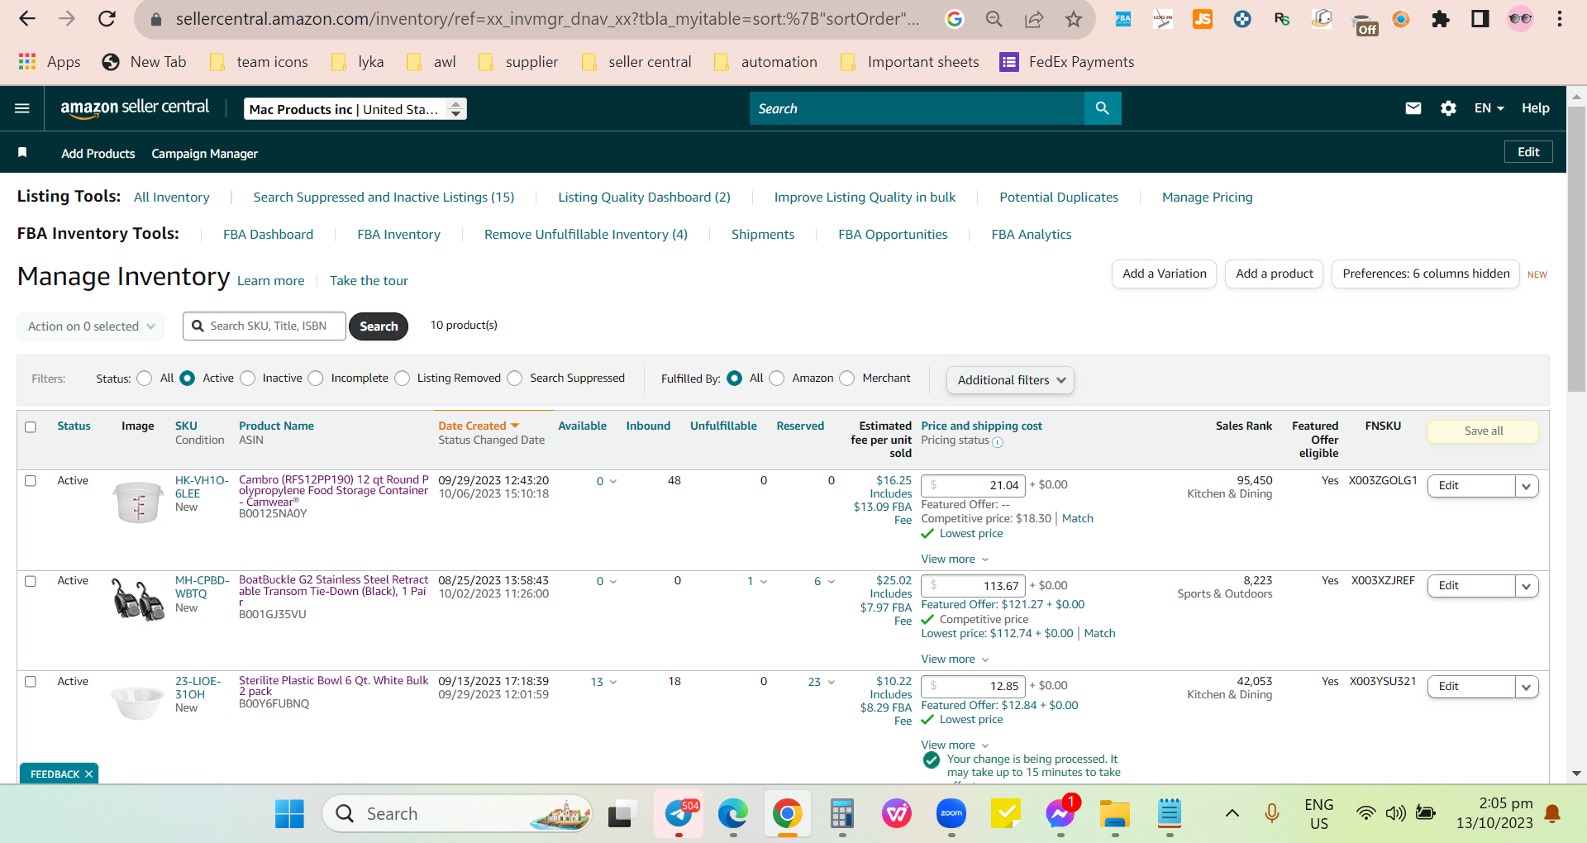Open the JS extension icon
This screenshot has width=1587, height=843.
pos(1203,19)
